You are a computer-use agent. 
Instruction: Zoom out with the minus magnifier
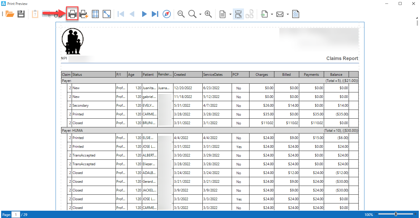[x=181, y=14]
